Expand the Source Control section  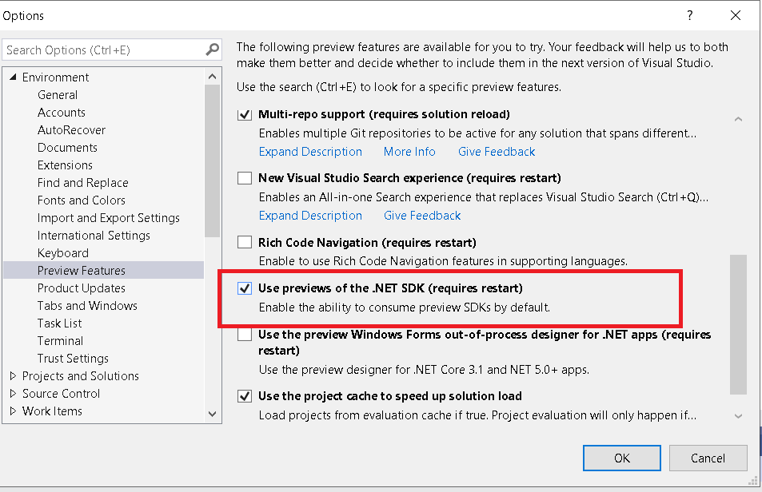pos(13,393)
